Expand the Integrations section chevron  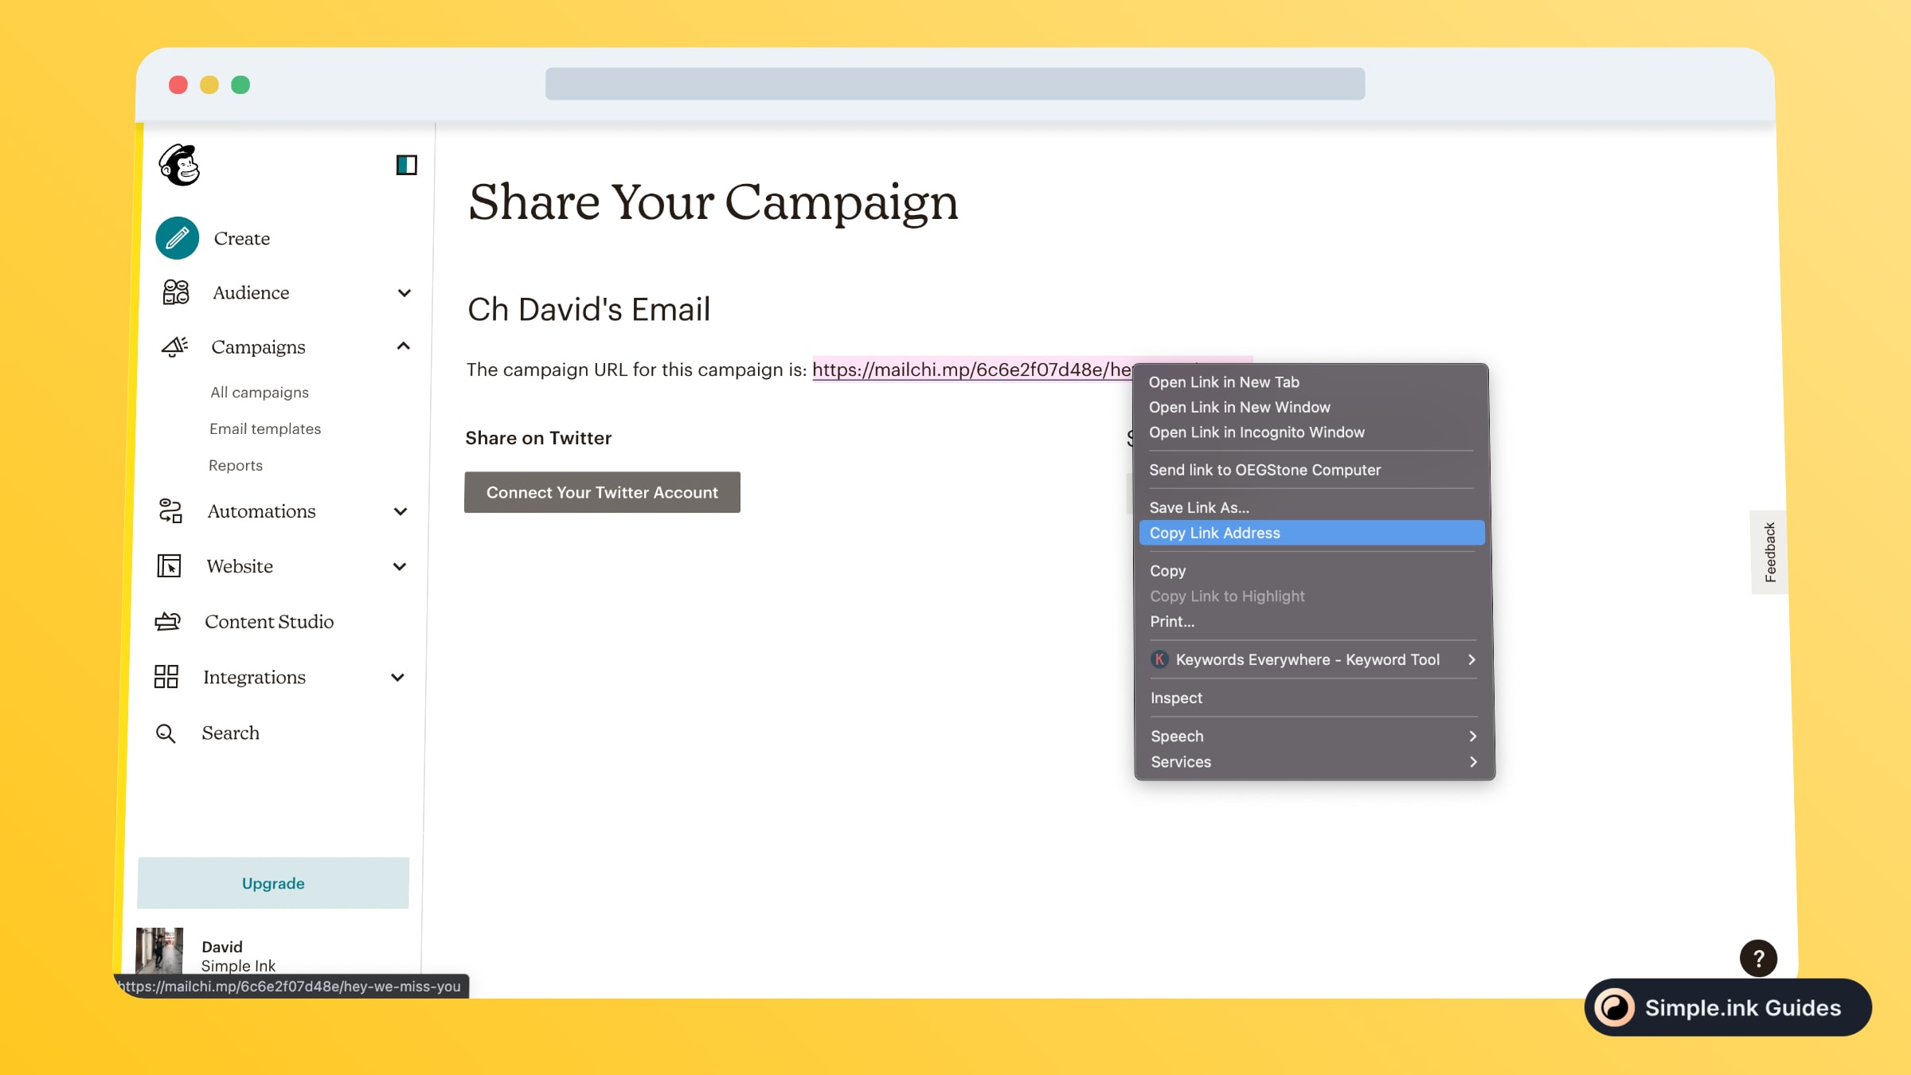pyautogui.click(x=398, y=678)
